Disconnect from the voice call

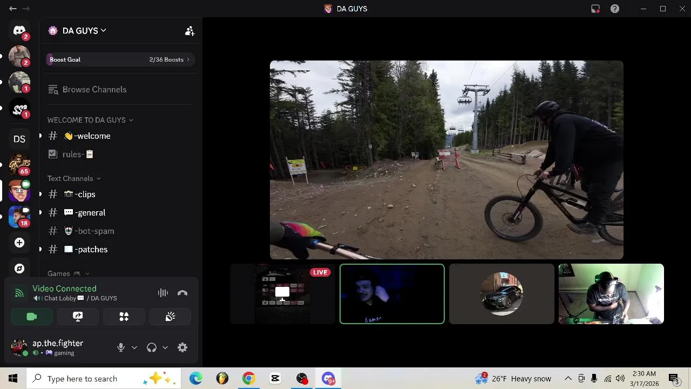coord(182,293)
